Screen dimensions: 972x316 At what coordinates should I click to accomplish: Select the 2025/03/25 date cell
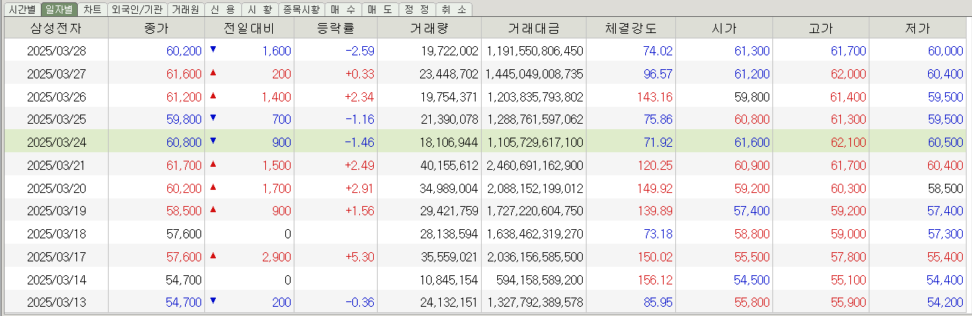55,120
